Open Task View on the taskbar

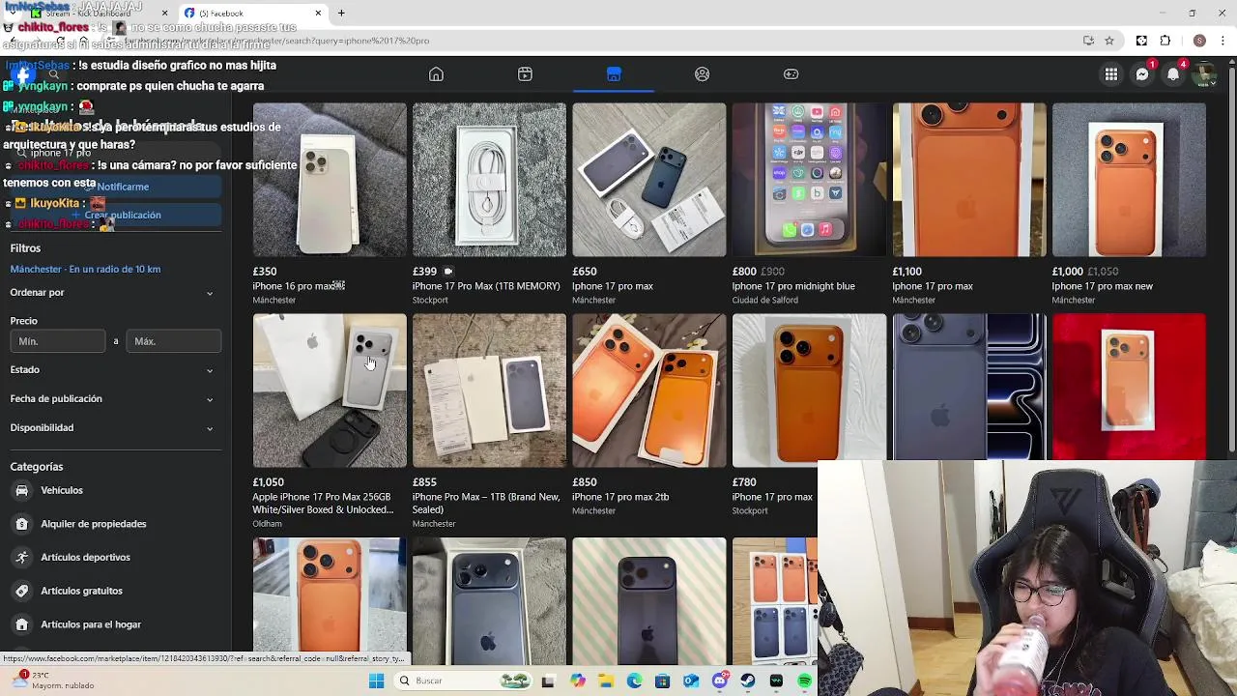pyautogui.click(x=548, y=681)
